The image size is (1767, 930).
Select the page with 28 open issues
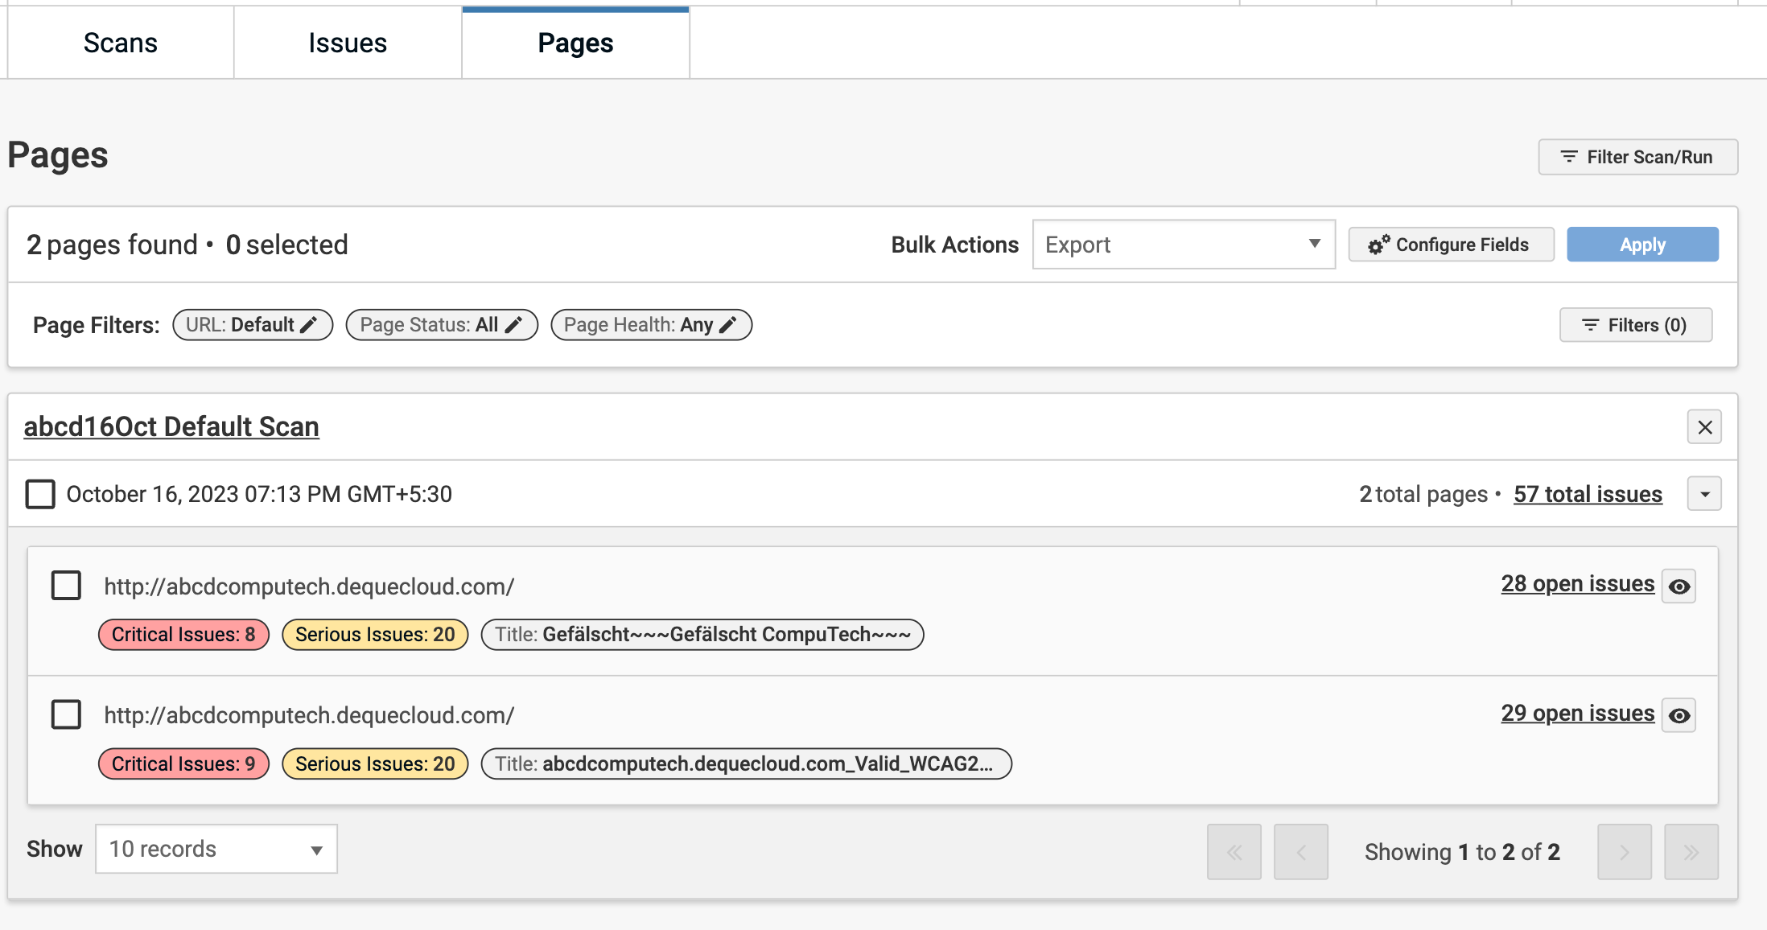click(x=66, y=586)
